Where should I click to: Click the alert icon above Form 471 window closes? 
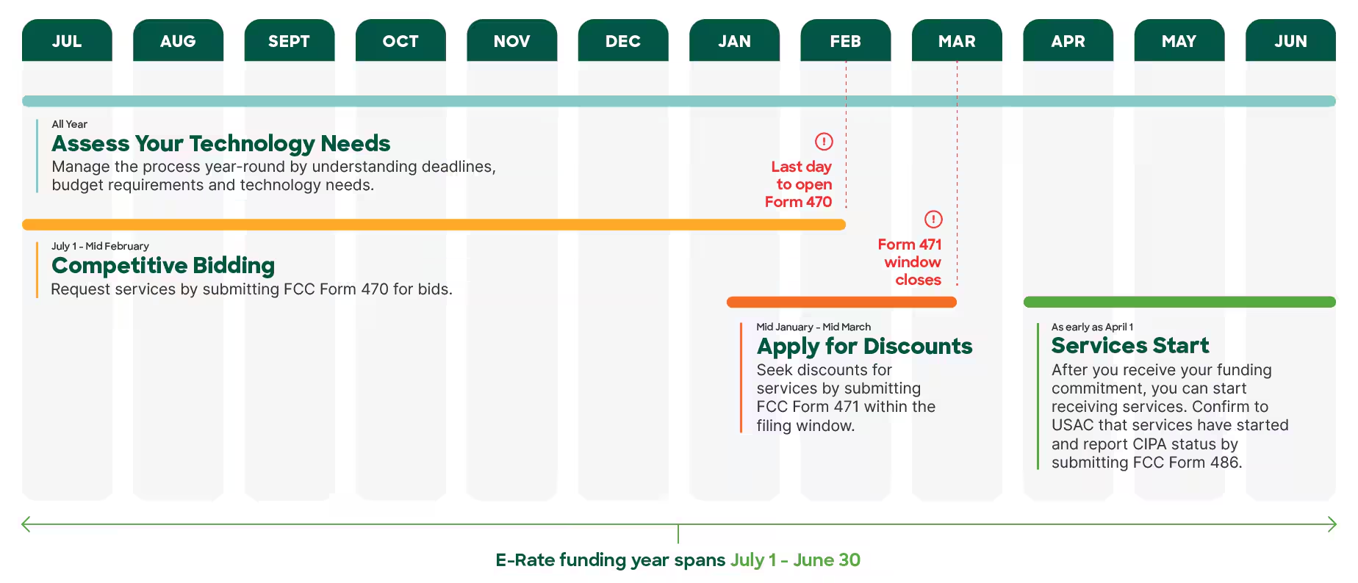click(933, 219)
